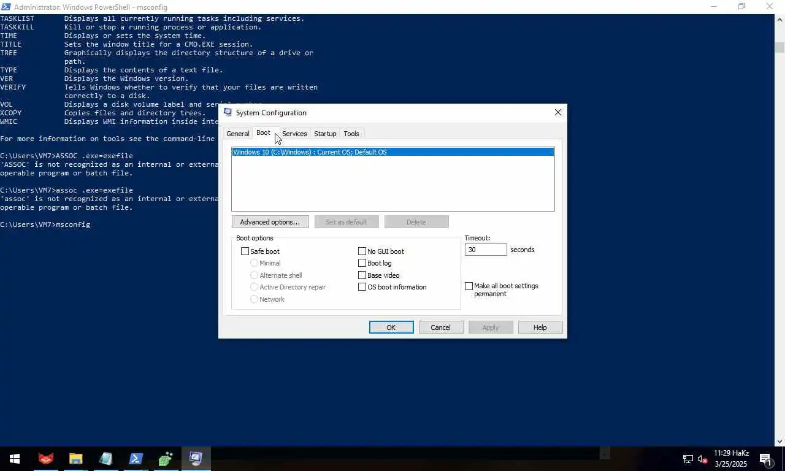Open the Windows Start menu

[14, 458]
